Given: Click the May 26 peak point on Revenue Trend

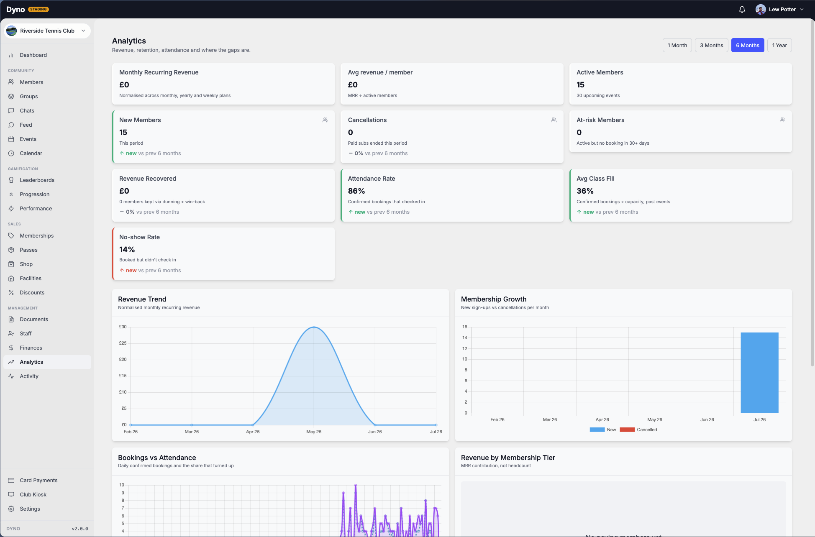Looking at the screenshot, I should point(314,327).
